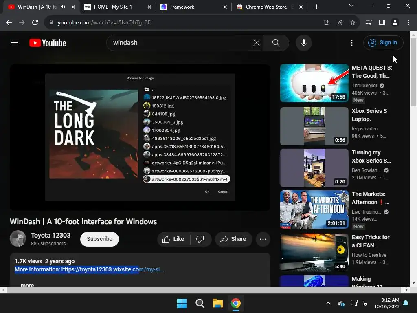Open YouTube settings three-dot menu
417x313 pixels.
point(352,43)
